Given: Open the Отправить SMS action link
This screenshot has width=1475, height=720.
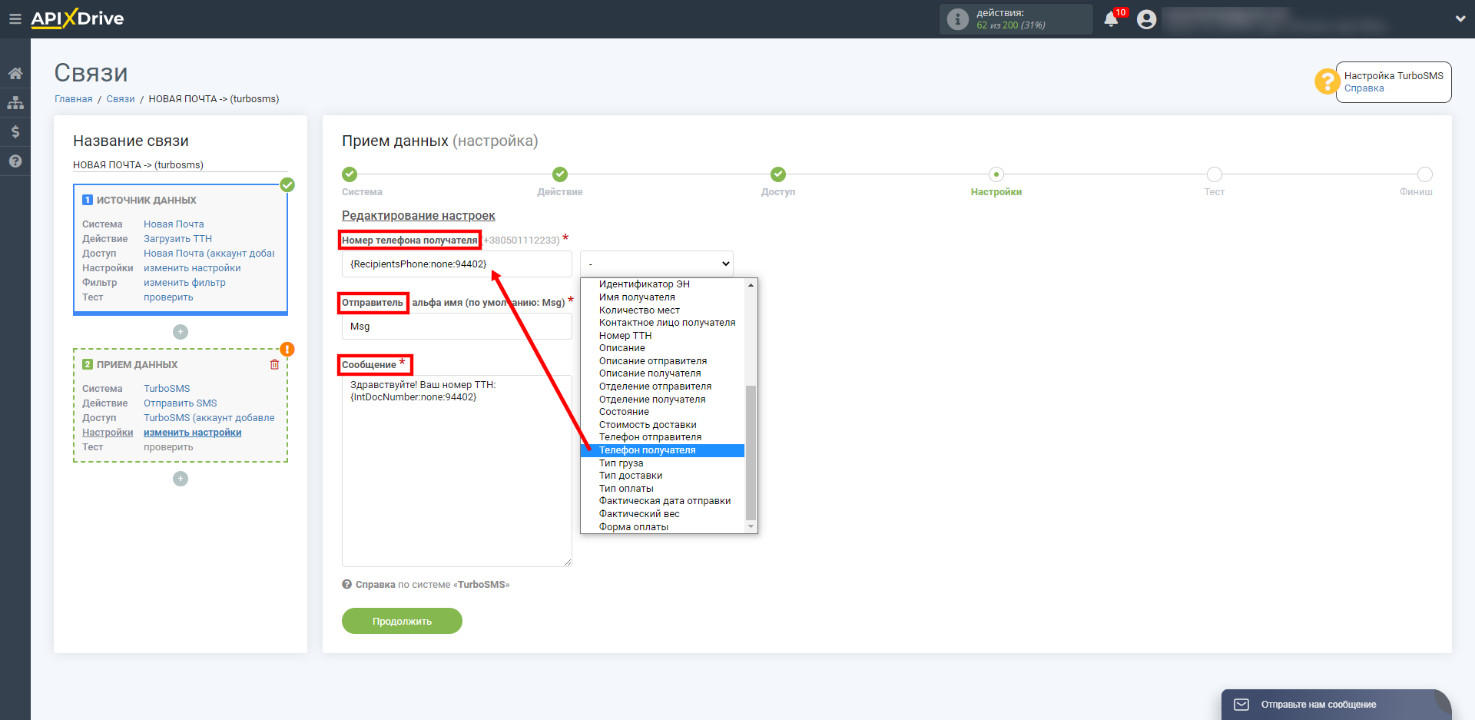Looking at the screenshot, I should point(180,403).
